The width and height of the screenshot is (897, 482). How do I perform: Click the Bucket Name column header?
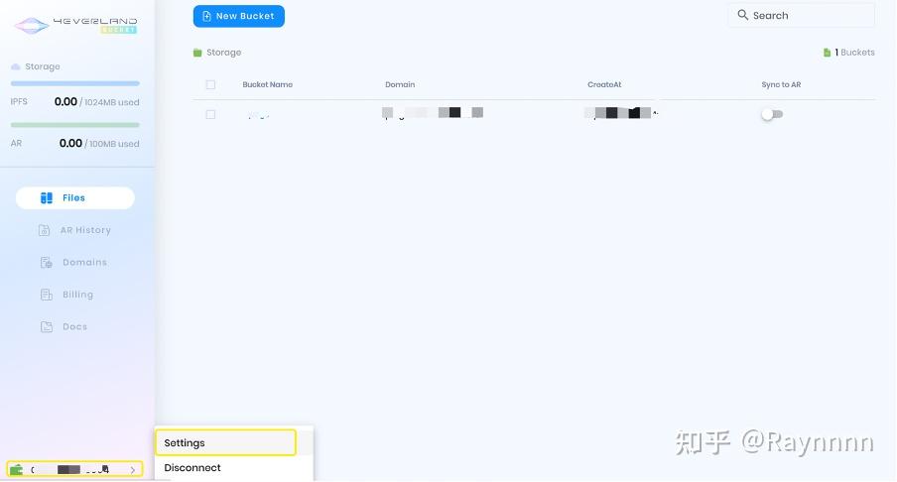point(267,84)
